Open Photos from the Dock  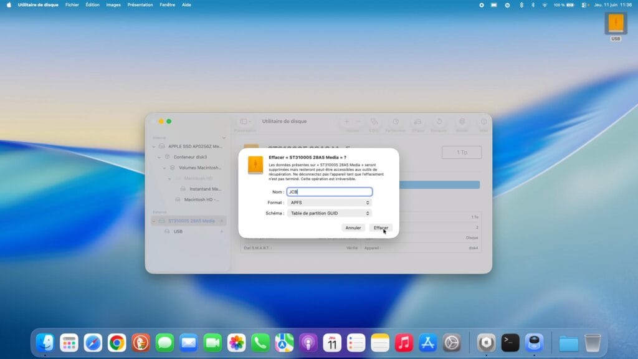[x=236, y=343]
